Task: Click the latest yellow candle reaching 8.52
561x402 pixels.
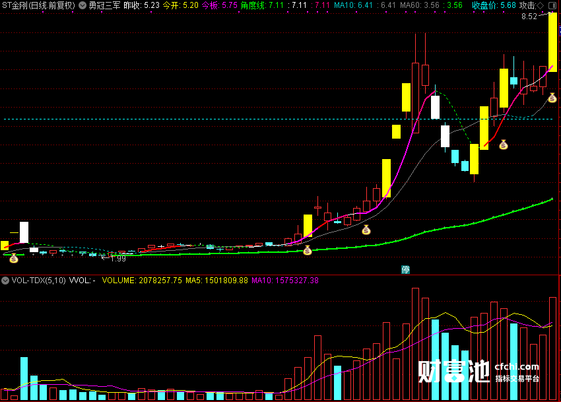Action: point(553,42)
